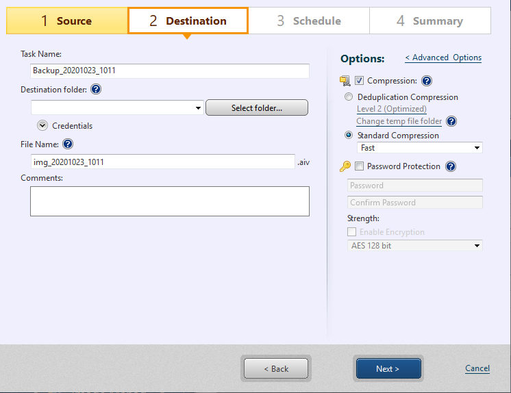Click help icon next to Password Protection
Viewport: 511px width, 393px height.
(x=451, y=166)
